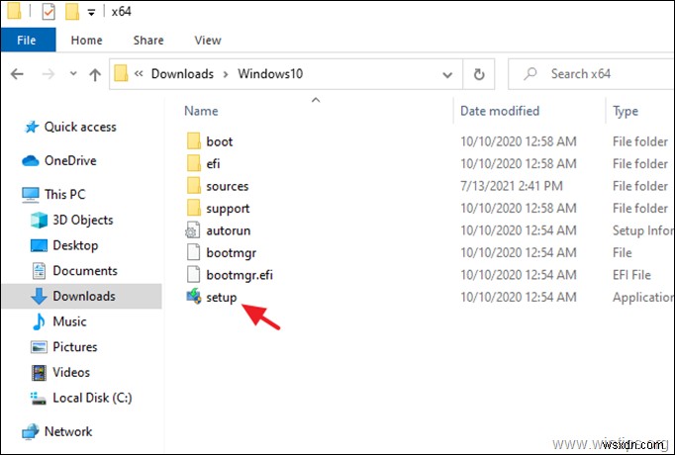
Task: Click the Properties quick access toolbar icon
Action: (48, 12)
